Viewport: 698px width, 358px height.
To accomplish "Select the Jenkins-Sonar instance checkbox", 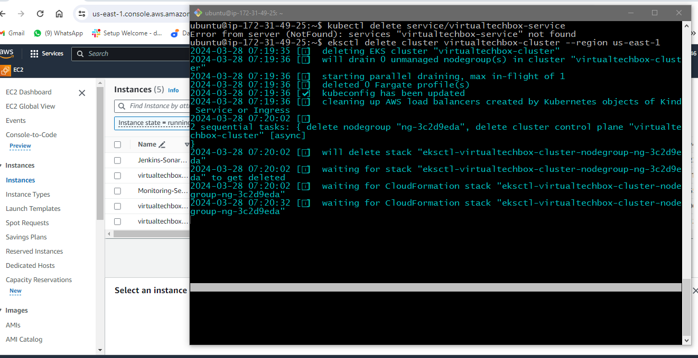I will click(x=117, y=160).
